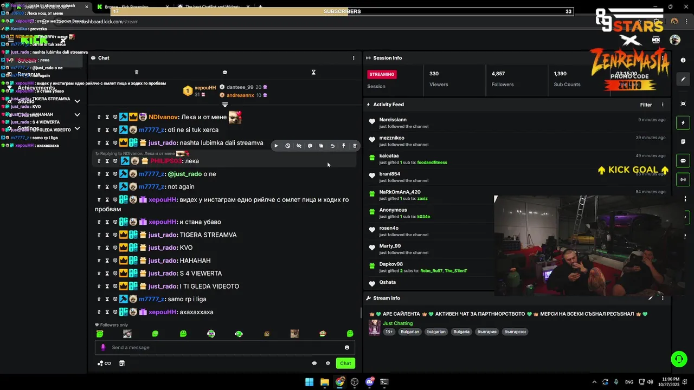Click username NDIvanov in chat

coord(163,117)
